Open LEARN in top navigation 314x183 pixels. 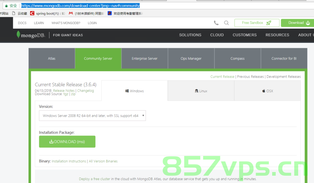pyautogui.click(x=39, y=23)
